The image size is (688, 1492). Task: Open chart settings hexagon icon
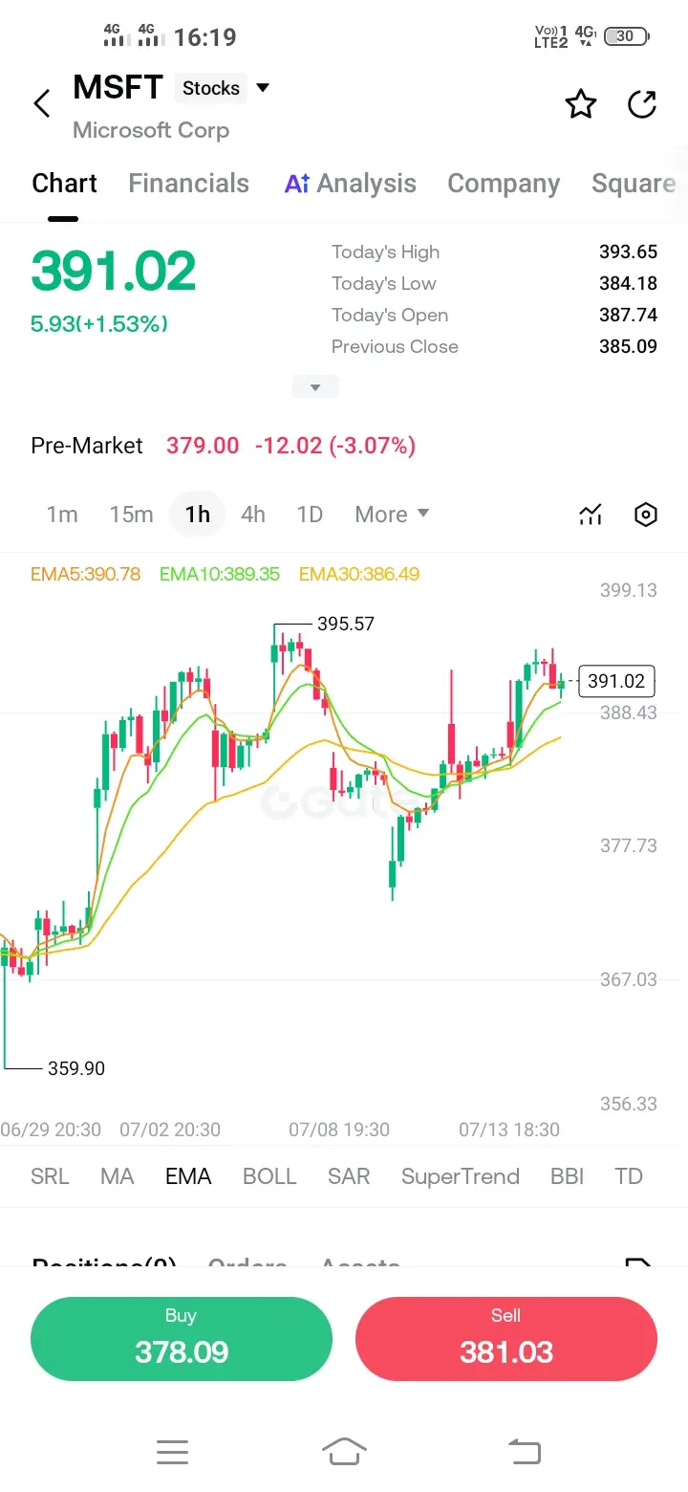click(646, 515)
